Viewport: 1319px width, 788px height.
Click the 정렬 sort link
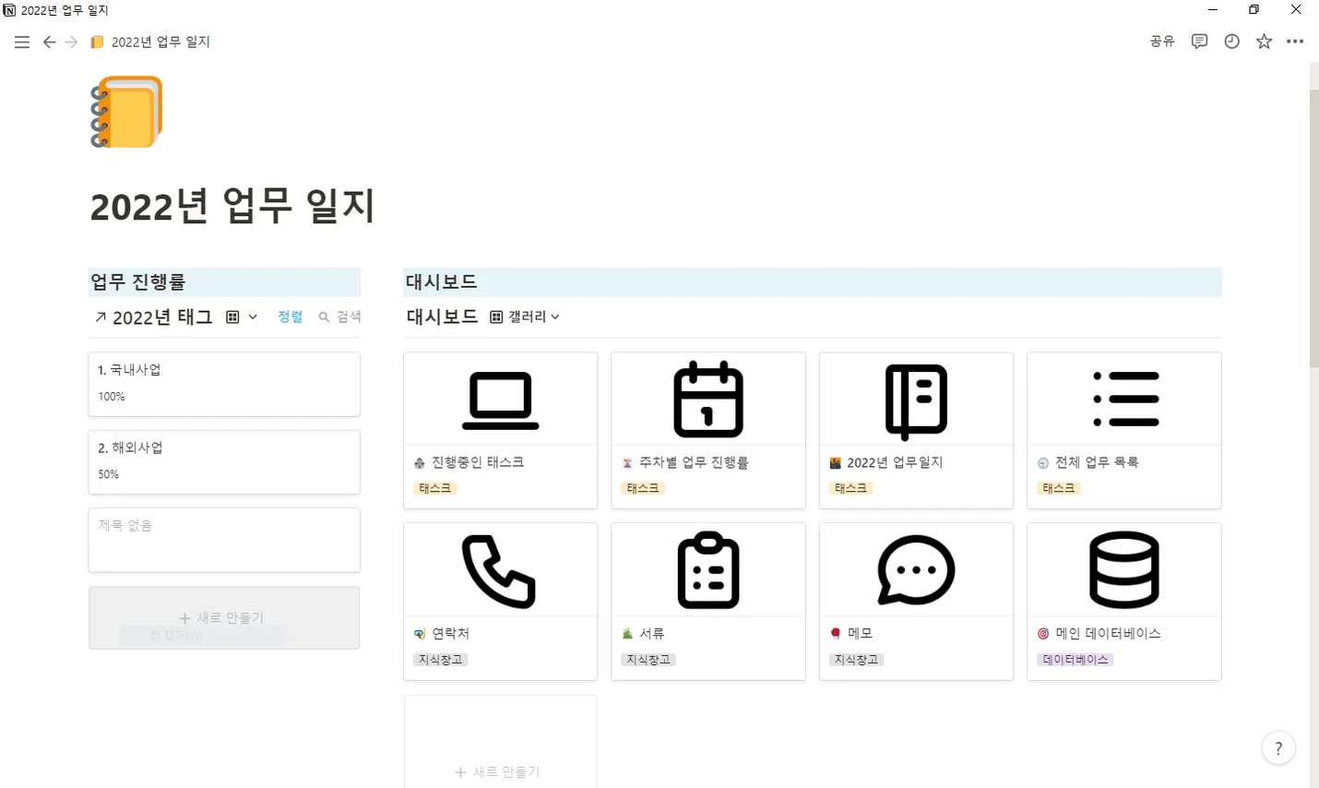[x=290, y=316]
